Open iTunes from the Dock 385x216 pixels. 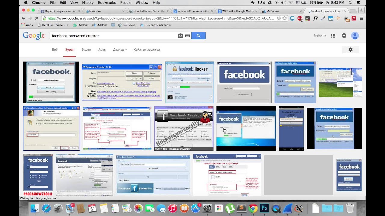pos(173,208)
